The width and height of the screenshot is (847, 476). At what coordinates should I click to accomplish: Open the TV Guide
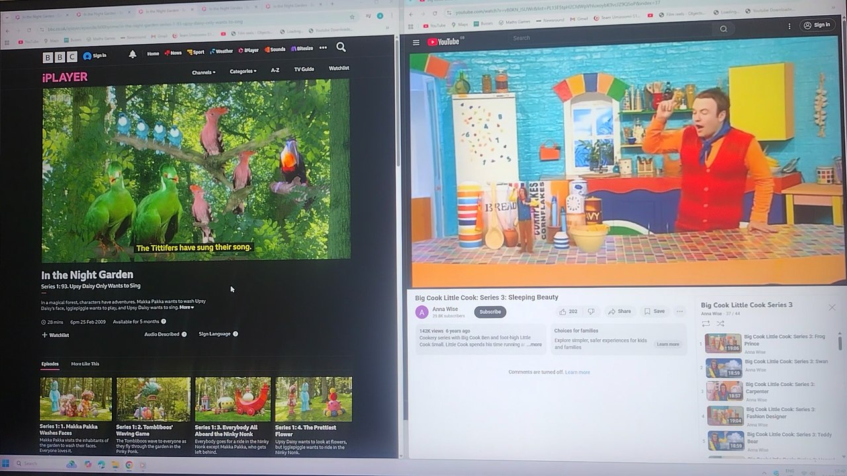pos(304,69)
